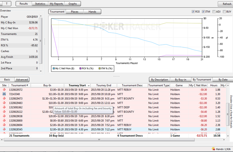Image resolution: width=233 pixels, height=152 pixels.
Task: Sort by Tourney End column header
Action: (x=104, y=85)
